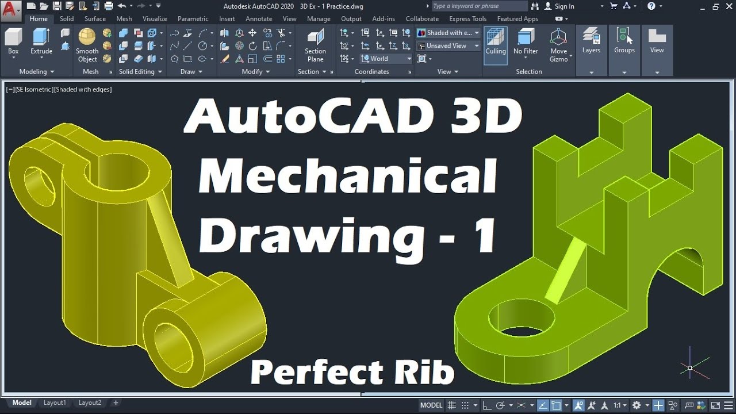
Task: Expand the Solid Editing panel dropdown
Action: click(140, 71)
